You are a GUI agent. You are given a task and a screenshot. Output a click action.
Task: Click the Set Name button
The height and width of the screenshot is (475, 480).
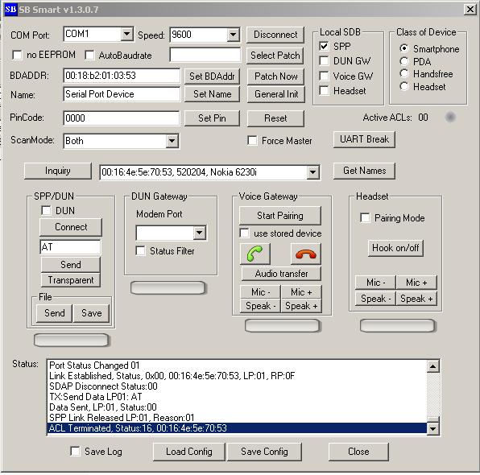click(x=212, y=94)
